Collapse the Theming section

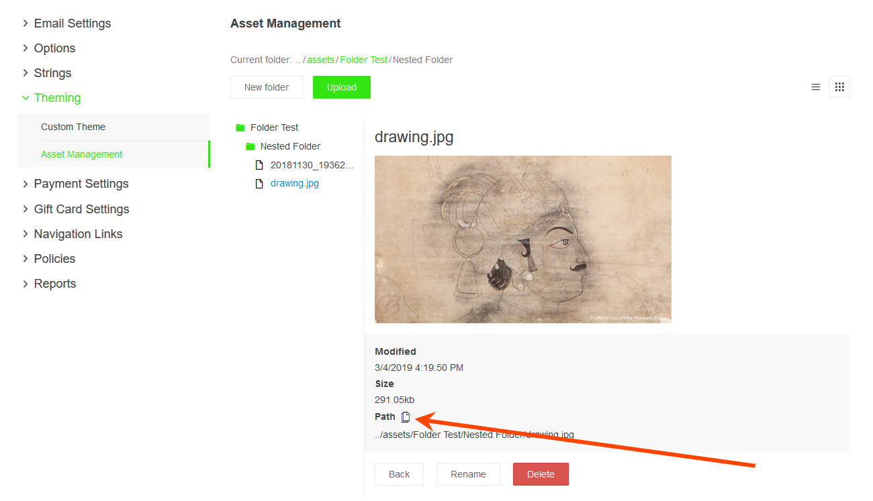point(26,98)
